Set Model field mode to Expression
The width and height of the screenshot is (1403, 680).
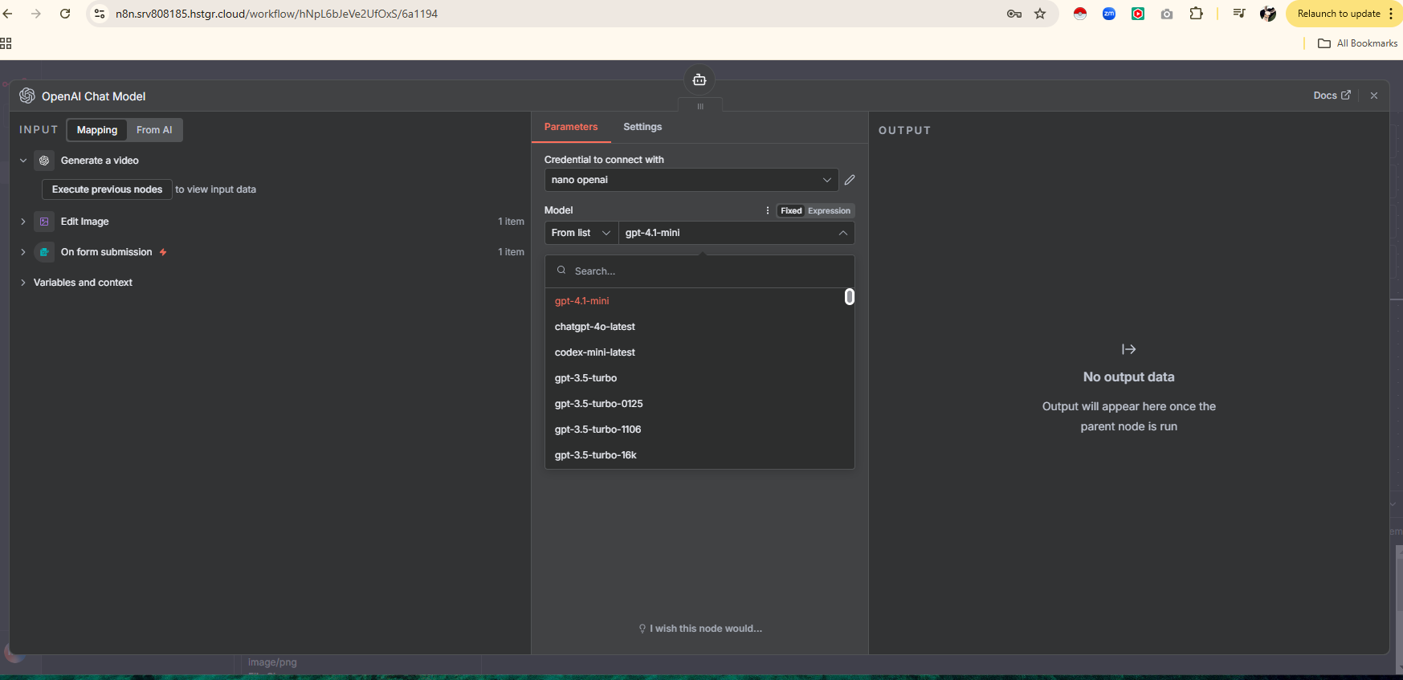pos(829,211)
